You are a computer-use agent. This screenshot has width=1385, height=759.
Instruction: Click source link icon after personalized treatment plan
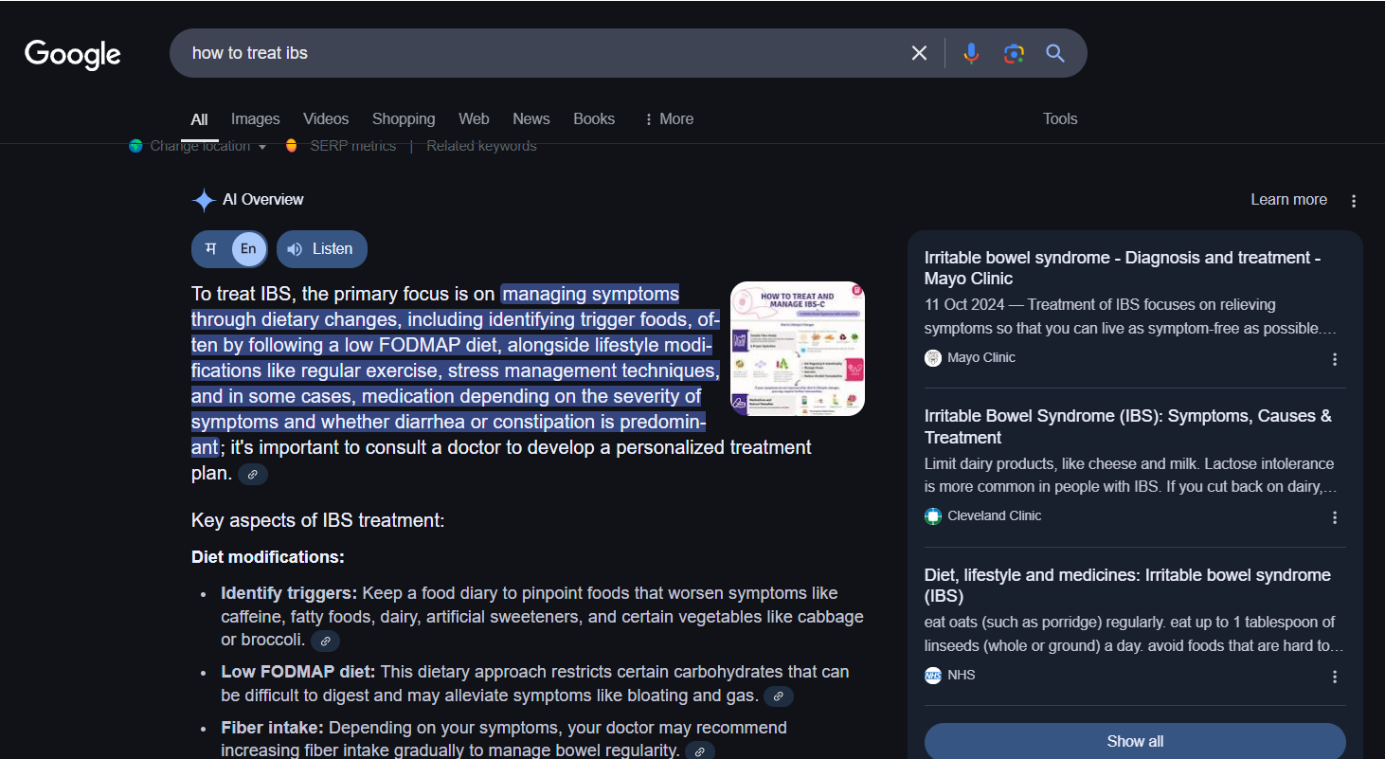point(253,474)
